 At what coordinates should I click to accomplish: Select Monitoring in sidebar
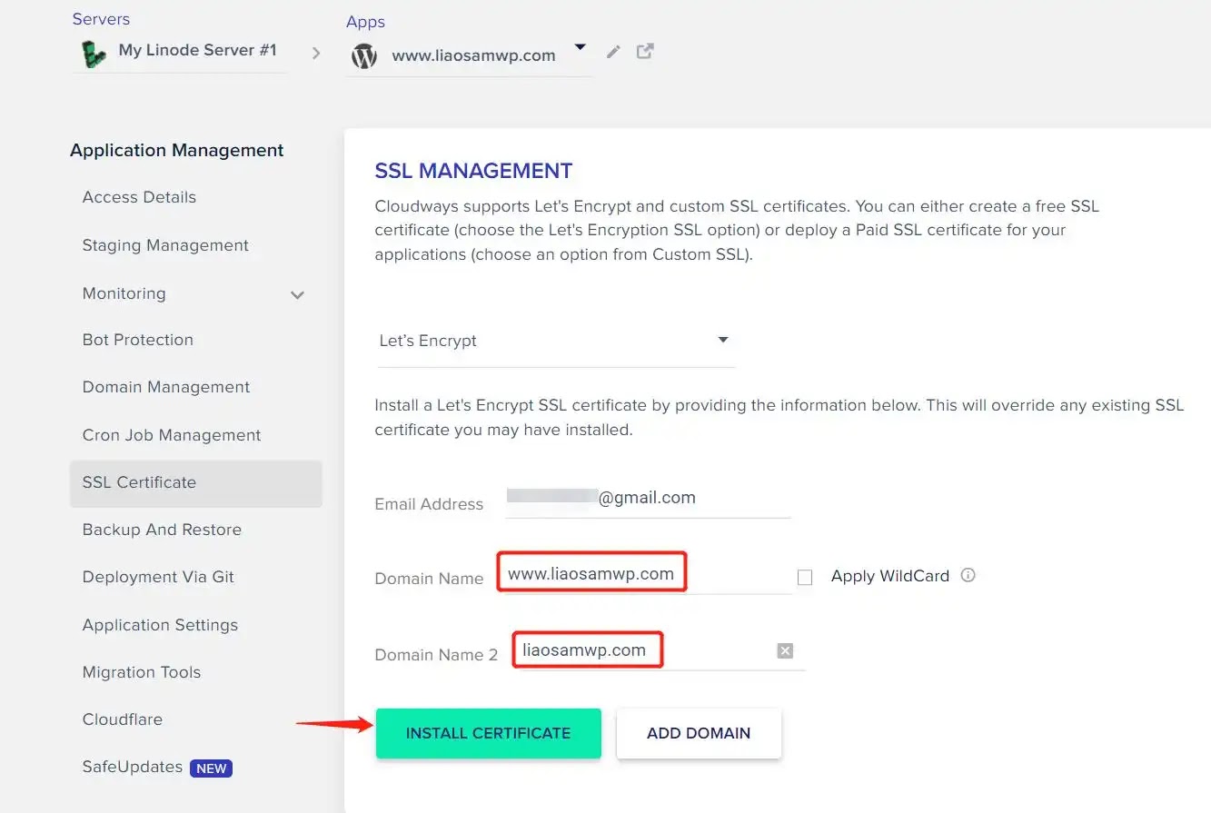tap(124, 293)
